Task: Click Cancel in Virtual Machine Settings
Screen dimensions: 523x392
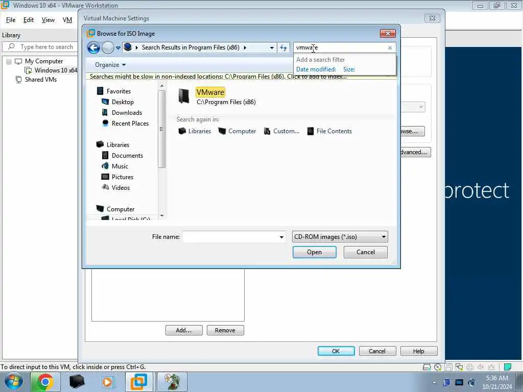Action: pyautogui.click(x=377, y=351)
